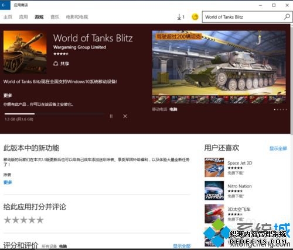
Task: Minimize the Store window
Action: 260,5
